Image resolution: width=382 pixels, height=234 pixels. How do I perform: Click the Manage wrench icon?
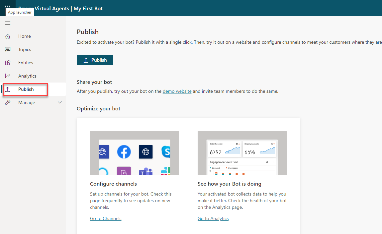[8, 102]
